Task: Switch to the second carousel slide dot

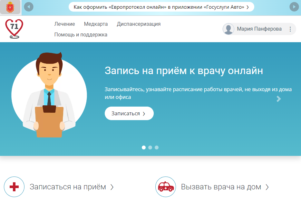Action: pos(150,148)
